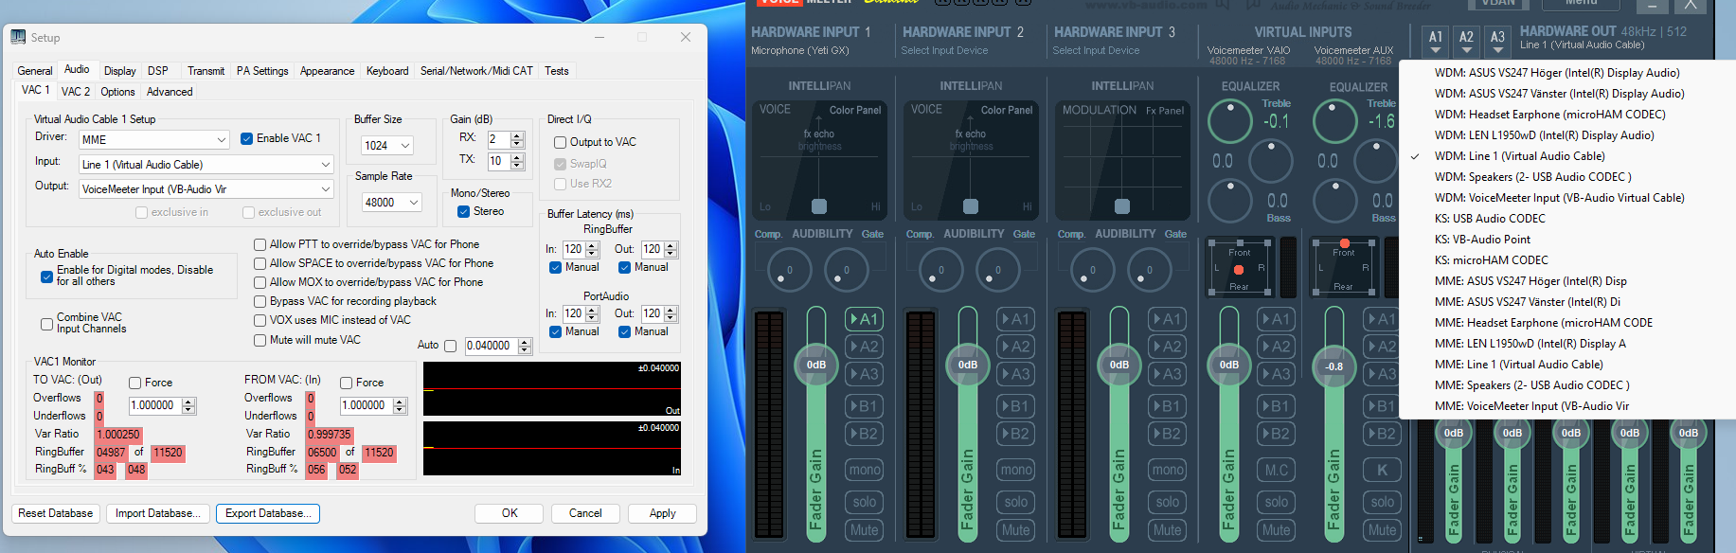The height and width of the screenshot is (553, 1736).
Task: Enable A1 bus routing on Hardware Input 1
Action: 864,319
